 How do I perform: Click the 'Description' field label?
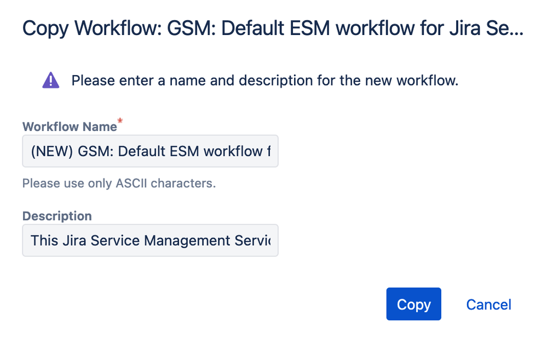point(57,216)
